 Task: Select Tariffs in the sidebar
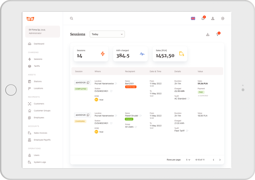(x=37, y=66)
